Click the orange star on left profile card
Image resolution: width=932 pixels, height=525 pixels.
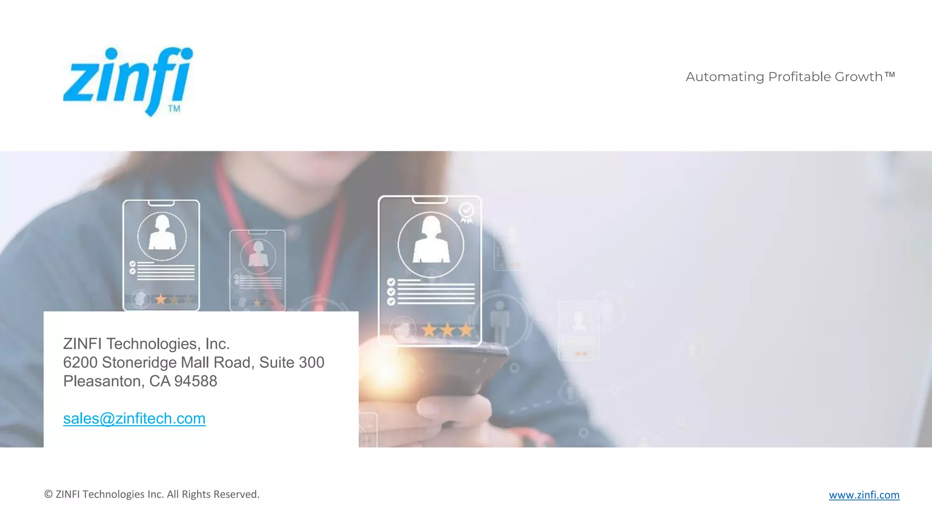161,299
